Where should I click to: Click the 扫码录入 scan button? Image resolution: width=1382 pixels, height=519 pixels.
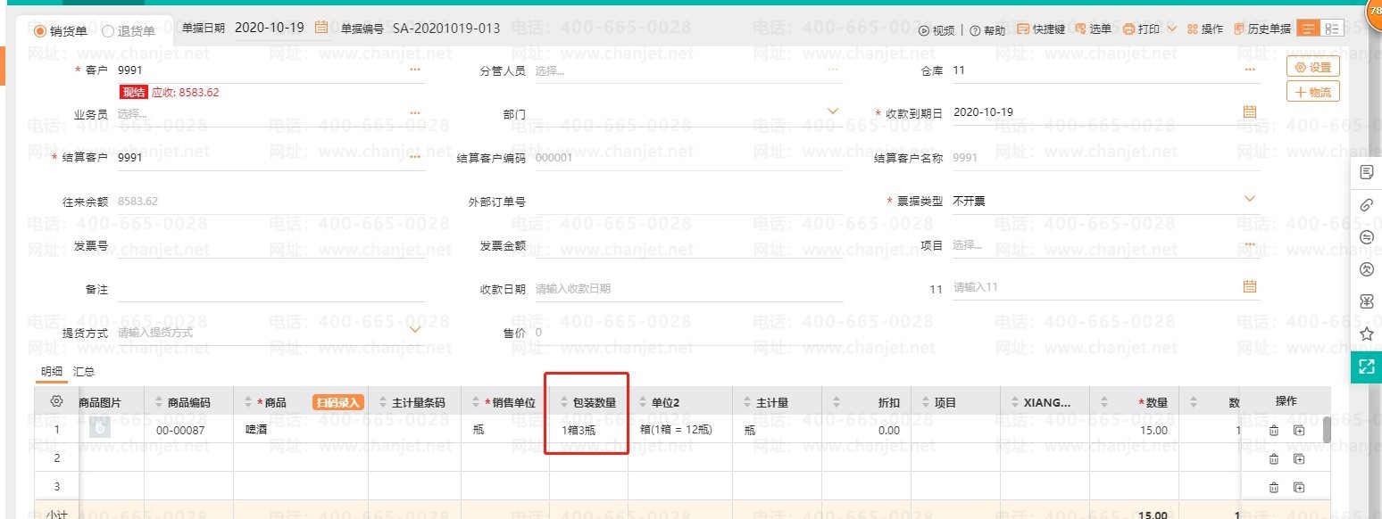[x=337, y=402]
